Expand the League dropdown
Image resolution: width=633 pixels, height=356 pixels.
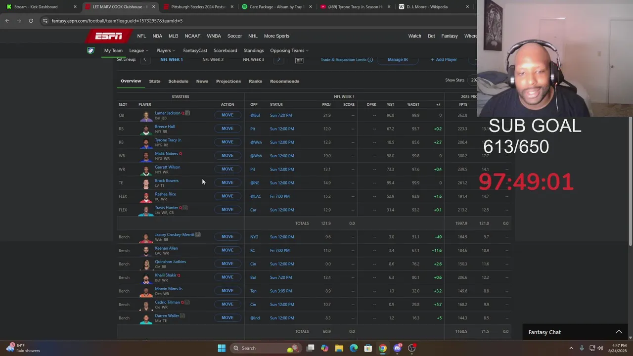point(138,50)
